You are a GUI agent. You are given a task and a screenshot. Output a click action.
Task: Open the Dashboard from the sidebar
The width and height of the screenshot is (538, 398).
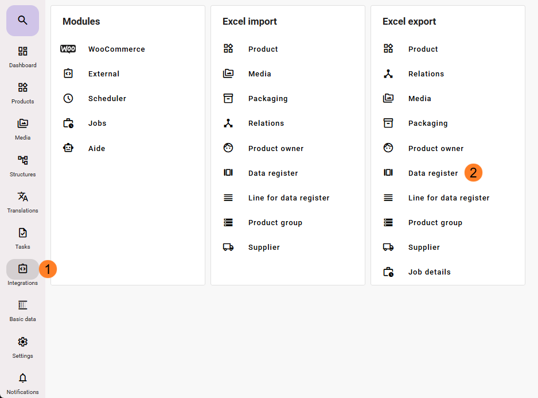[x=22, y=56]
